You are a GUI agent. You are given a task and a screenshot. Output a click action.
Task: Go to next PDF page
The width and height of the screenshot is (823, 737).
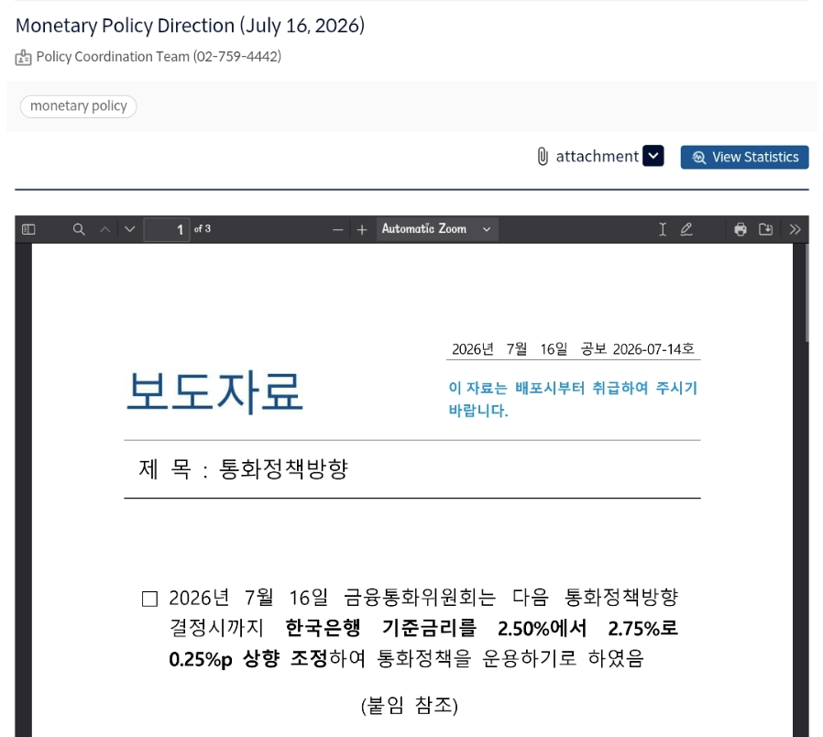129,229
